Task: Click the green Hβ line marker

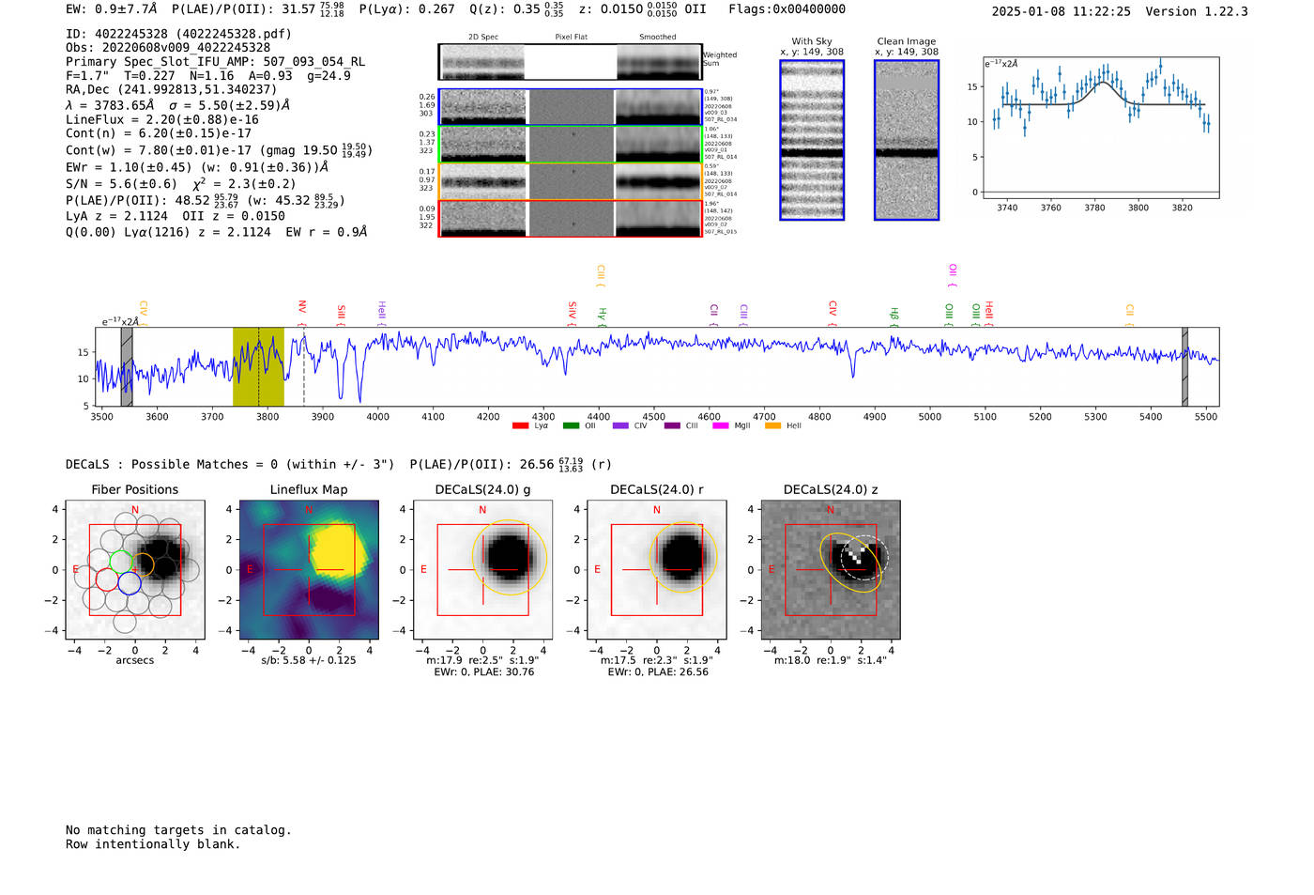Action: [x=894, y=316]
